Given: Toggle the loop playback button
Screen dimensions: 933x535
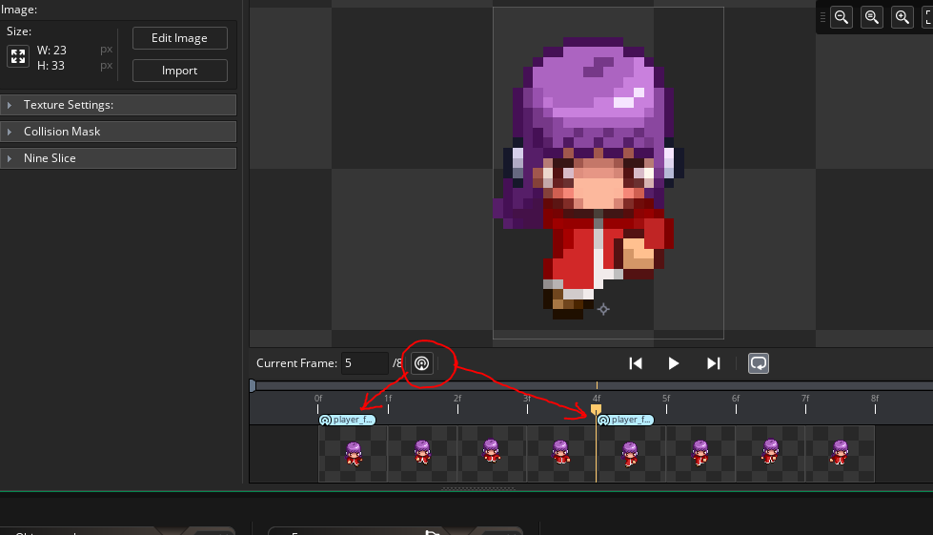Looking at the screenshot, I should tap(759, 363).
